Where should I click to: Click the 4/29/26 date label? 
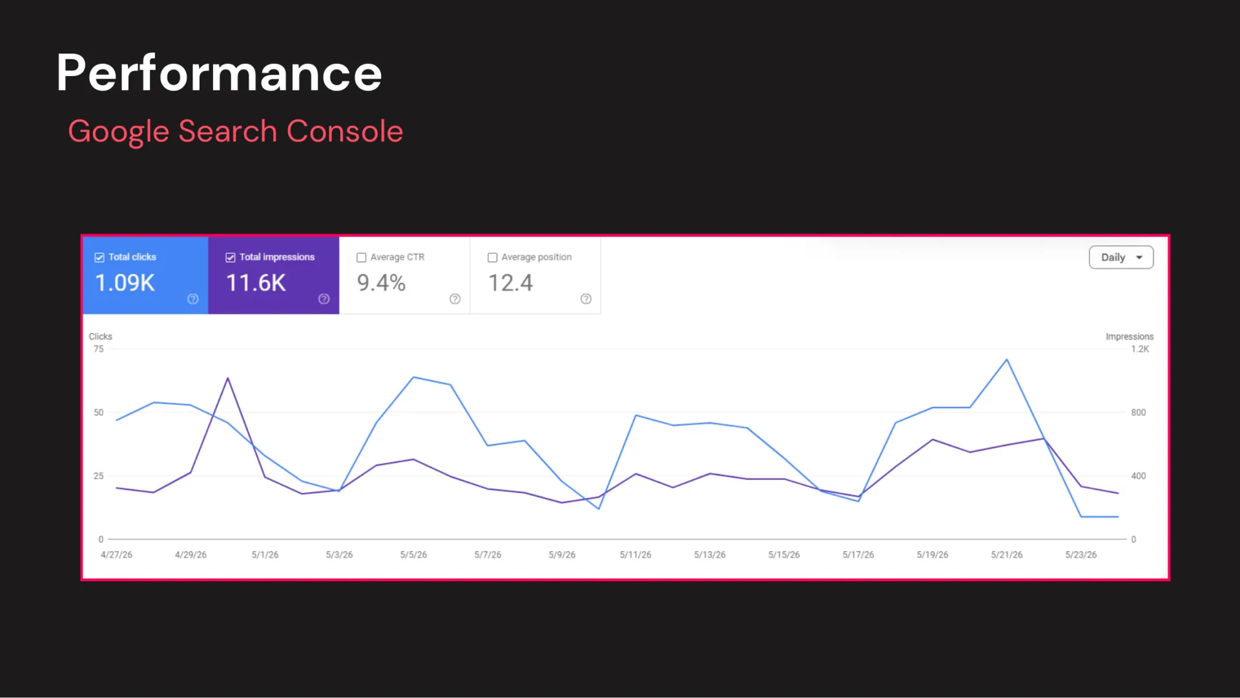191,555
